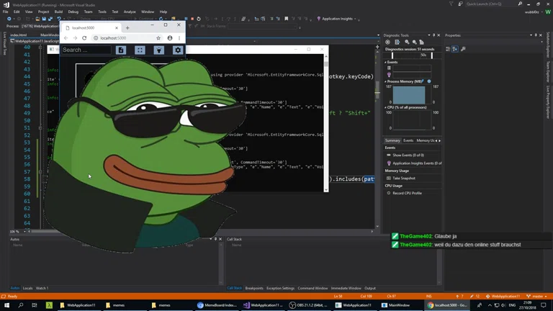Open Diagnostic Tools select tools gear icon
553x311 pixels.
387,42
